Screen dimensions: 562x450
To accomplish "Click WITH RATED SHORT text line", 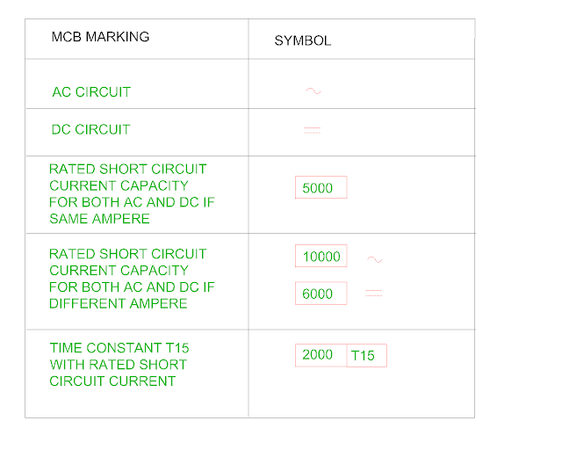I will click(x=119, y=365).
